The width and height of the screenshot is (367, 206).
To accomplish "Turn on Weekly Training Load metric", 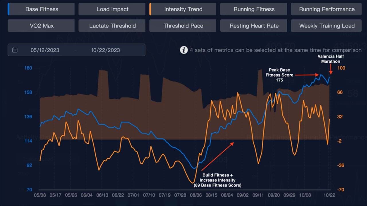I will (x=327, y=26).
